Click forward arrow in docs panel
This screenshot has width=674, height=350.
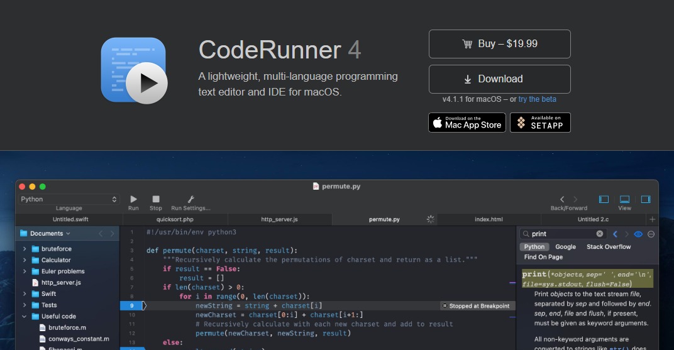click(626, 234)
